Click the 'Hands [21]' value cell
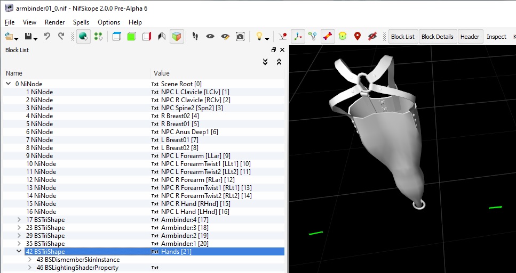 (218, 252)
